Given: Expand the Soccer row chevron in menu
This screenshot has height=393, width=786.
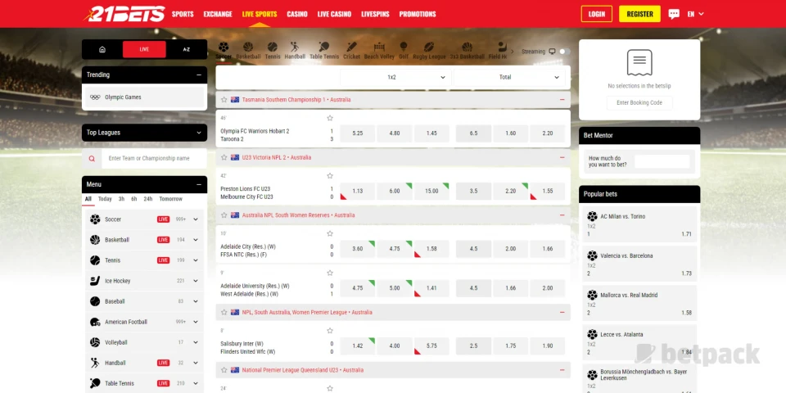Looking at the screenshot, I should [x=196, y=219].
